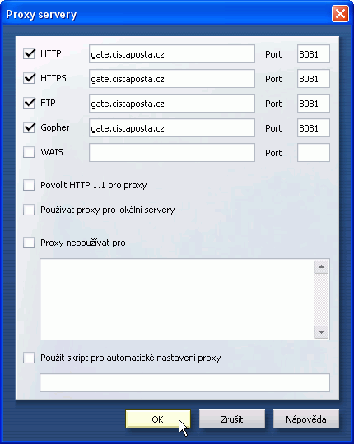The width and height of the screenshot is (354, 444).
Task: Click the exceptions list scroll up arrow
Action: click(x=321, y=266)
